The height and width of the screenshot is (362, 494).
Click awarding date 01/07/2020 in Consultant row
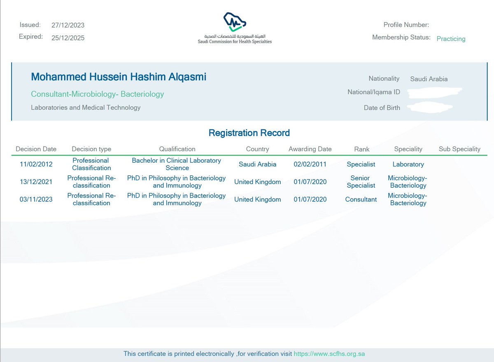[310, 199]
